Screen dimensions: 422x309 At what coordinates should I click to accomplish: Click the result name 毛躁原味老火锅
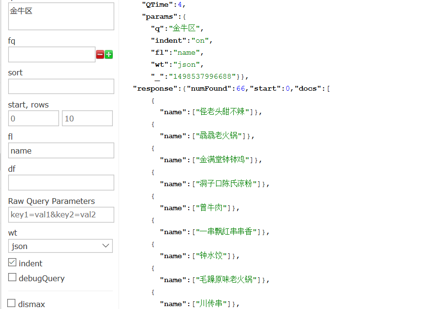point(226,280)
